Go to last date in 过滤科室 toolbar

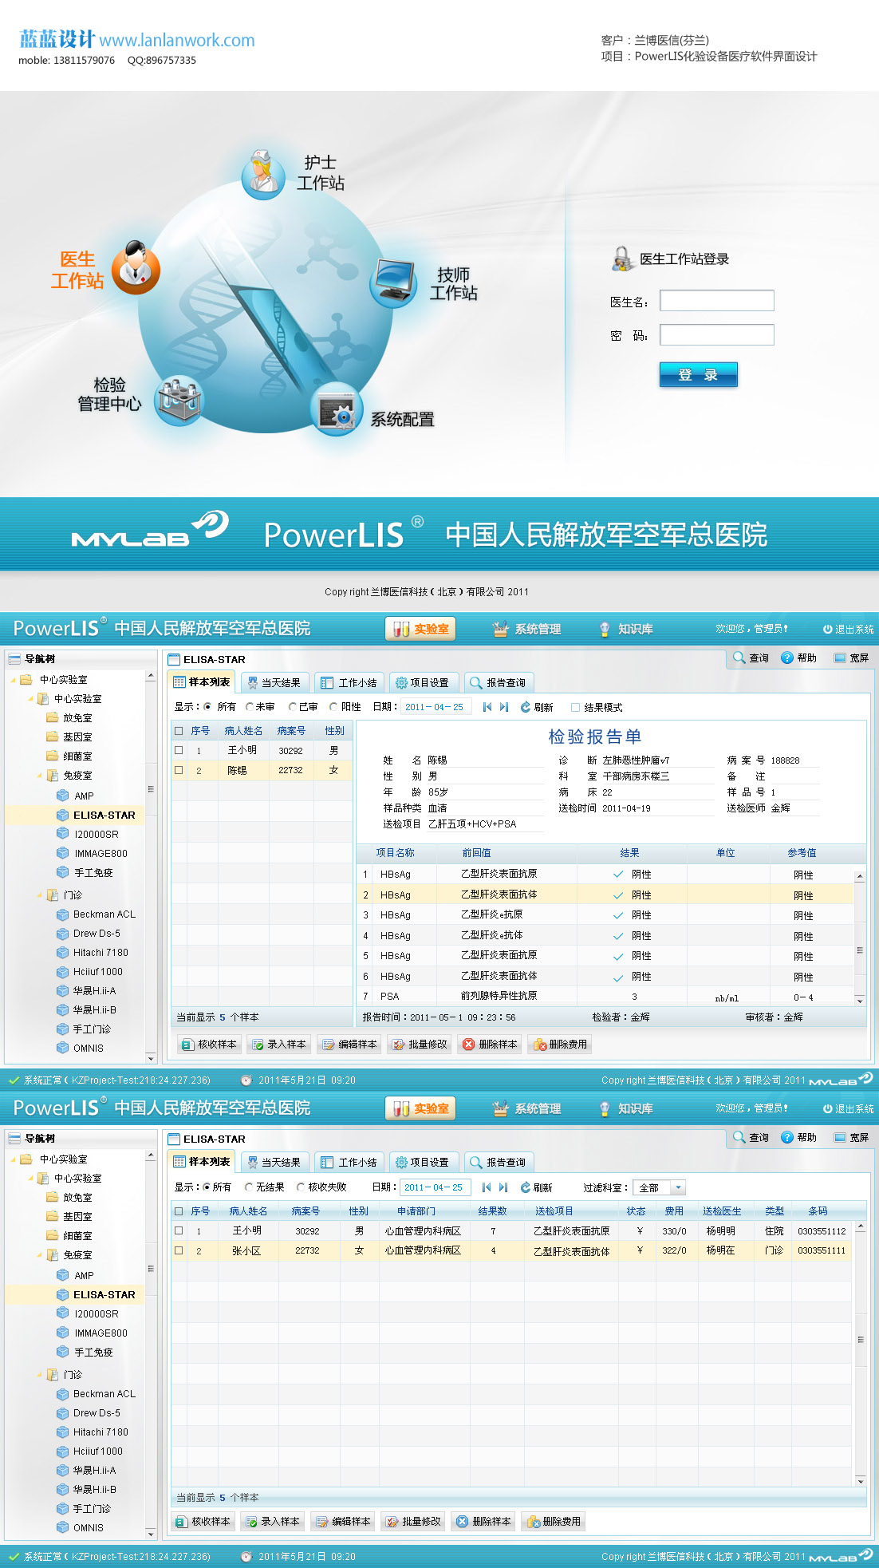503,1187
